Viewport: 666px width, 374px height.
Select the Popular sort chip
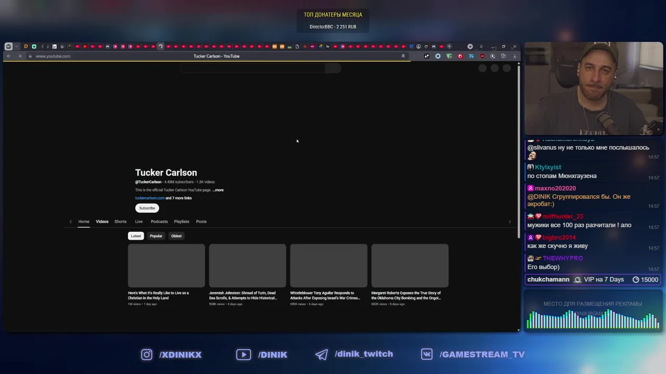click(x=156, y=236)
